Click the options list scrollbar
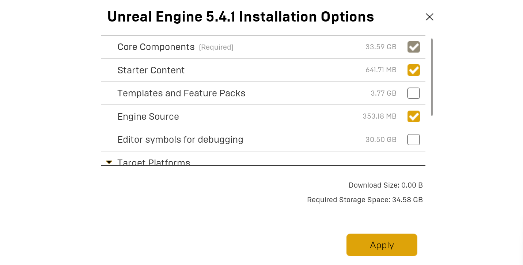This screenshot has width=523, height=265. [432, 77]
